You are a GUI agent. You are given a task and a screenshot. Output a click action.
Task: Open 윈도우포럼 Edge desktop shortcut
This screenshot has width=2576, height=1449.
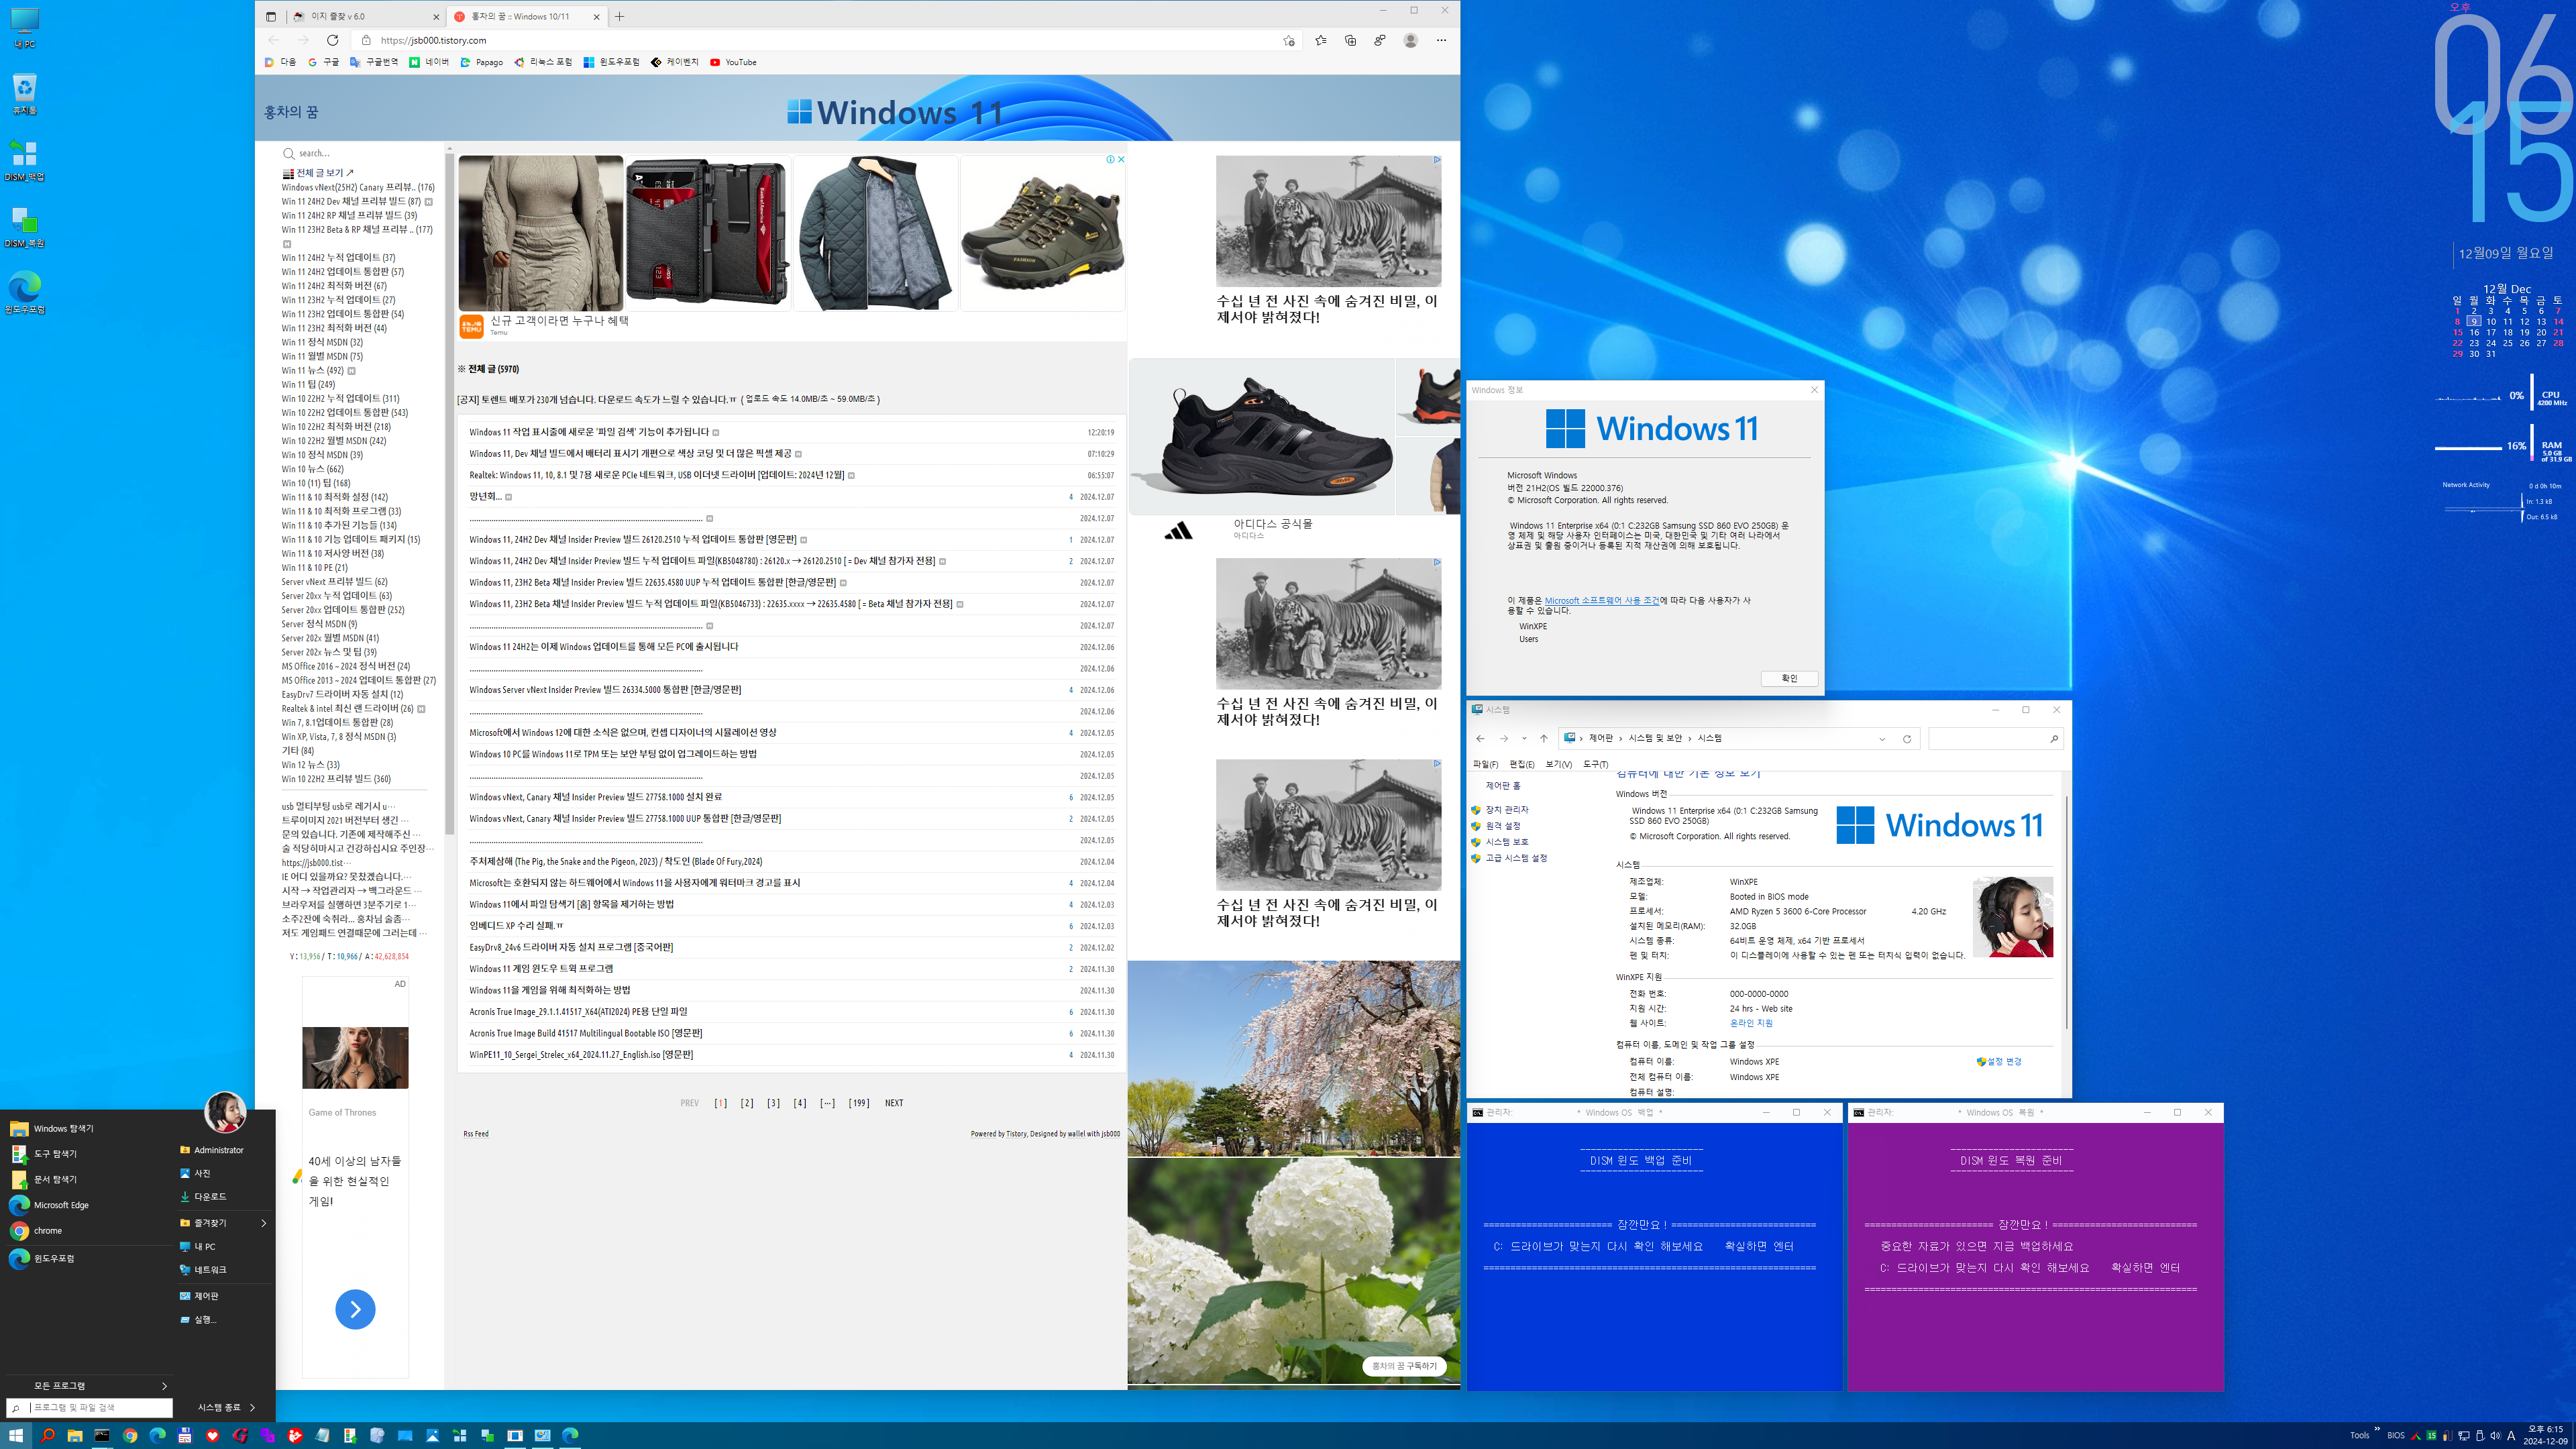coord(24,293)
